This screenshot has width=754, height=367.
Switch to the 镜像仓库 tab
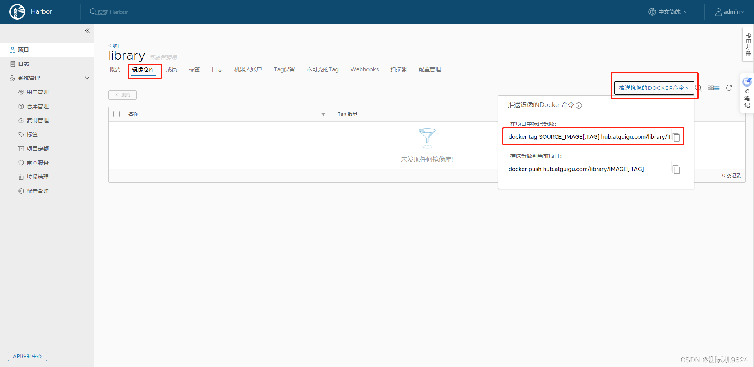pos(143,69)
